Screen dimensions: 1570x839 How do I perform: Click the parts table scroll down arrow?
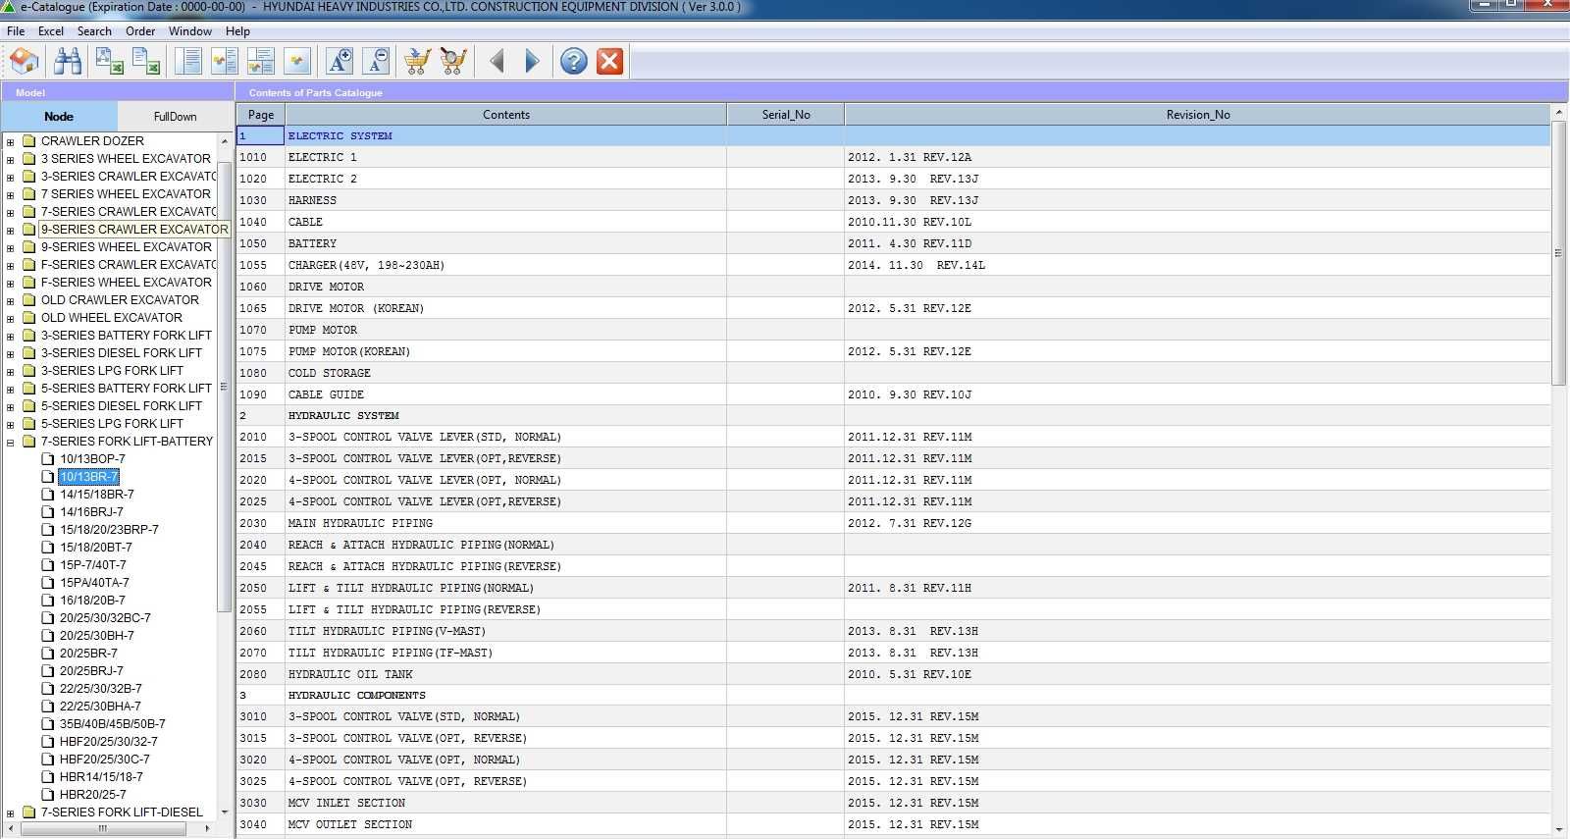click(x=1559, y=829)
